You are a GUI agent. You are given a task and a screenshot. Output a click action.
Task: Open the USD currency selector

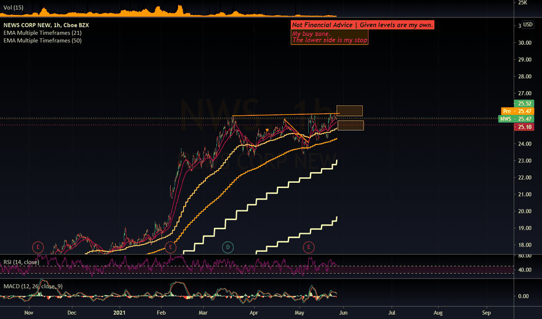coord(527,24)
